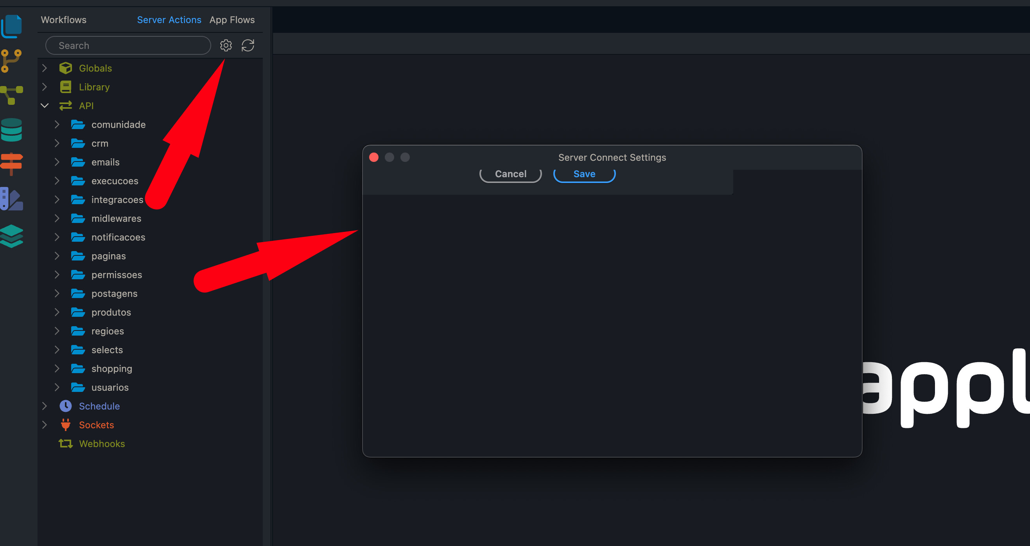This screenshot has width=1030, height=546.
Task: Expand the selects folder chevron
Action: coord(57,350)
